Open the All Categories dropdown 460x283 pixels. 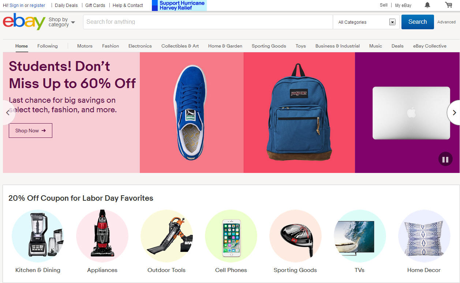(366, 22)
